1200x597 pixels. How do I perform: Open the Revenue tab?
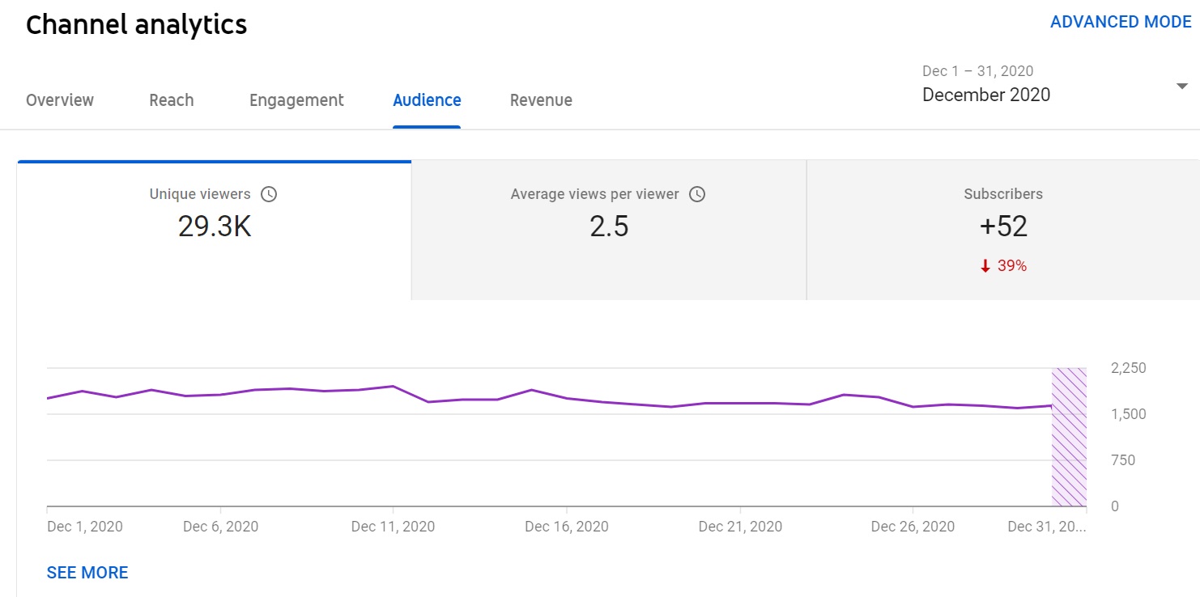pos(541,100)
